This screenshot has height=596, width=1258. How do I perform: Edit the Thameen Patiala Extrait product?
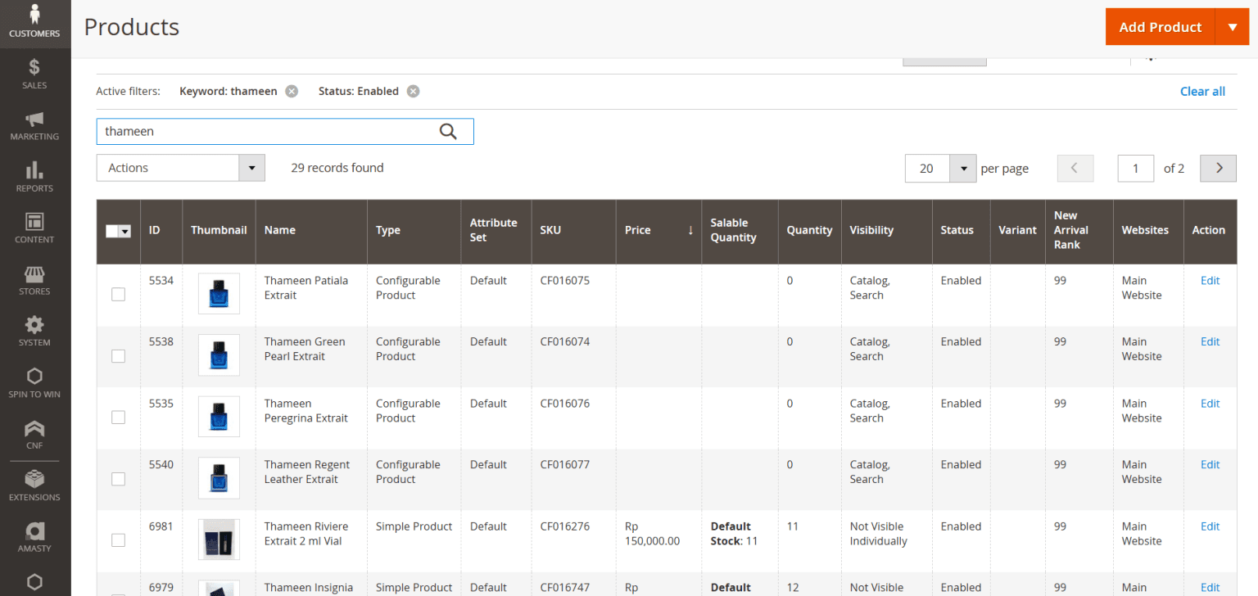point(1210,280)
